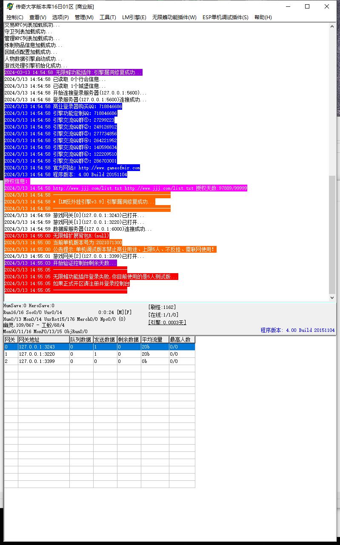This screenshot has height=545, width=340.
Task: Click the 游戏处理引擎初始化成功 log line
Action: point(36,66)
